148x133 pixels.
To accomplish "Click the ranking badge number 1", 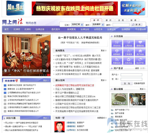I will 5,86.
